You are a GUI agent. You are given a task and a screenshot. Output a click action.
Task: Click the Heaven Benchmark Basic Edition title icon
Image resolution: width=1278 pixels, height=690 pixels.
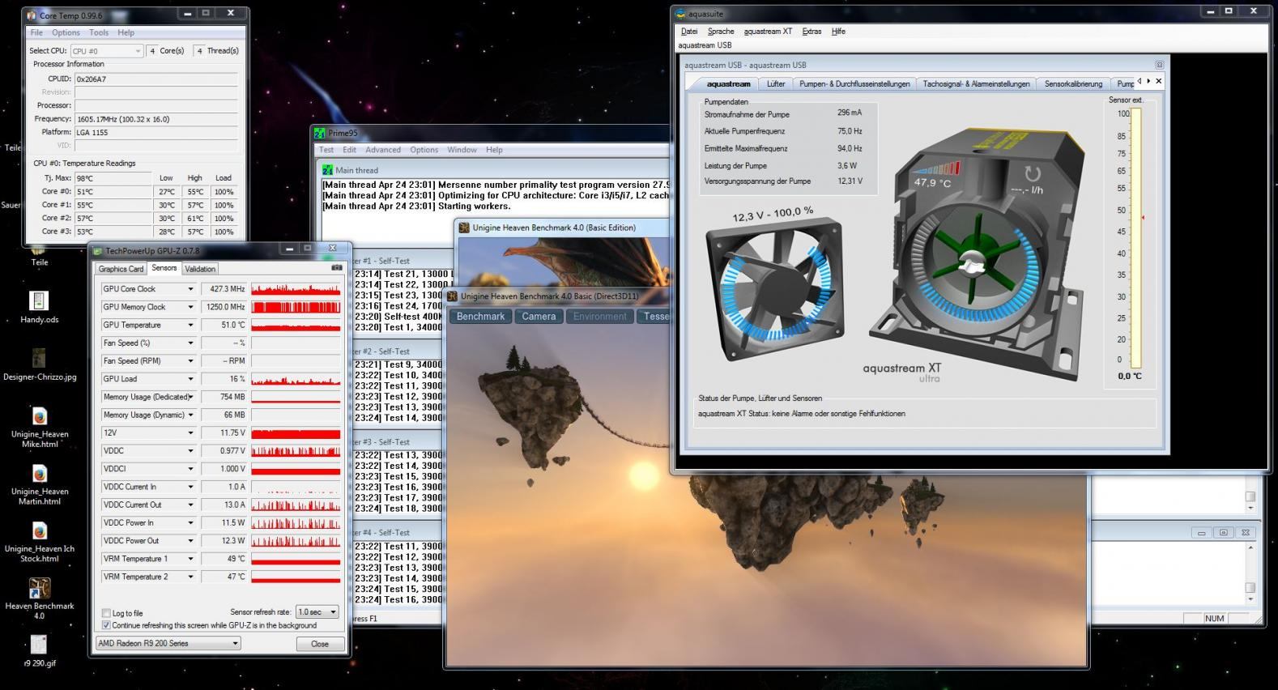pos(465,228)
